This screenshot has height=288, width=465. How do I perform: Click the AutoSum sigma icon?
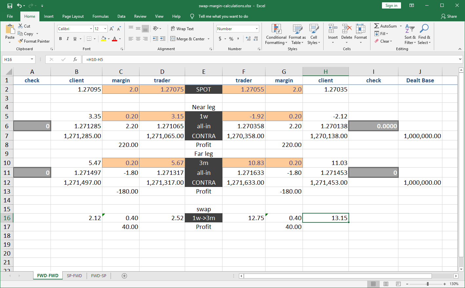(x=377, y=26)
